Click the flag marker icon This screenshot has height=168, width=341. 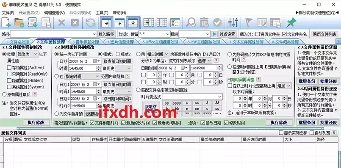pos(249,22)
